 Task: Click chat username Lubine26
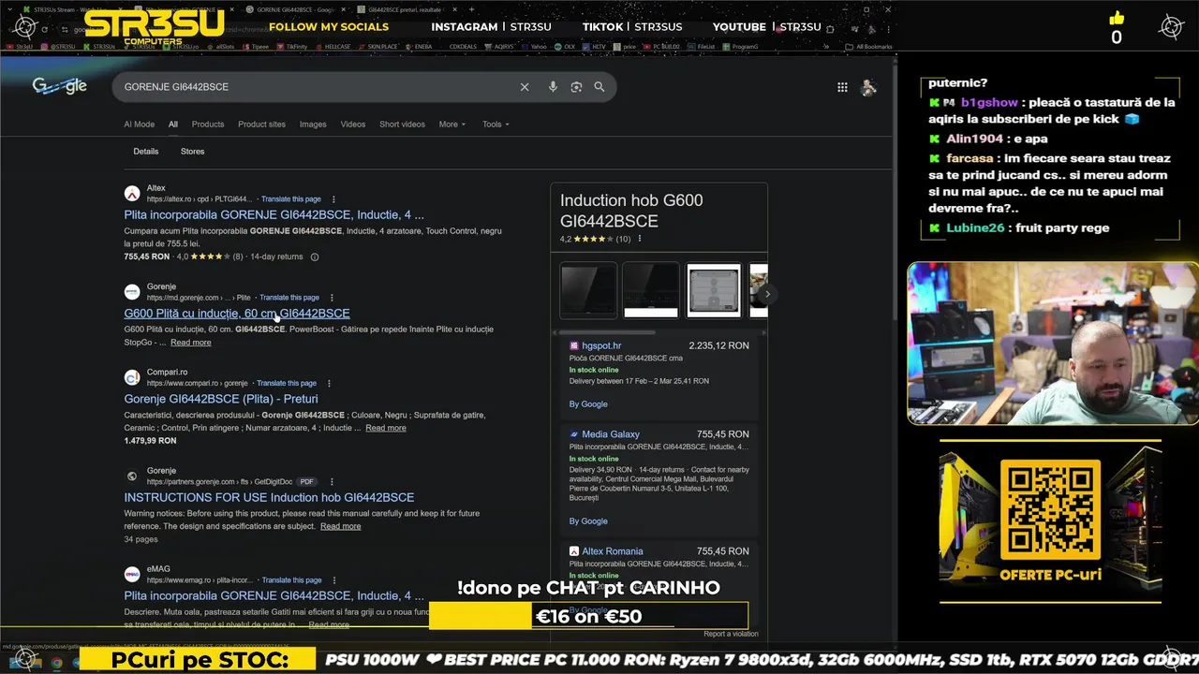click(x=974, y=228)
